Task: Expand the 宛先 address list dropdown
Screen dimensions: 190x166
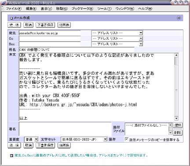Action: click(x=141, y=33)
